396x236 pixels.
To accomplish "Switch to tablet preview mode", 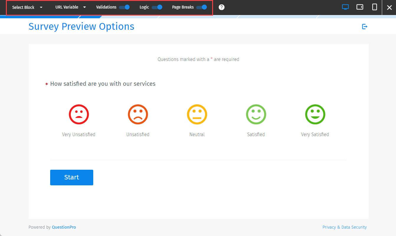I will 360,7.
